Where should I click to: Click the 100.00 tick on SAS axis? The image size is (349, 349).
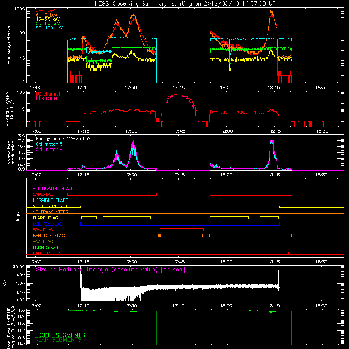[17, 267]
